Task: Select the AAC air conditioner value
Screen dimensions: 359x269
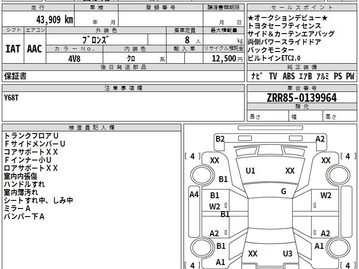Action: [x=35, y=49]
